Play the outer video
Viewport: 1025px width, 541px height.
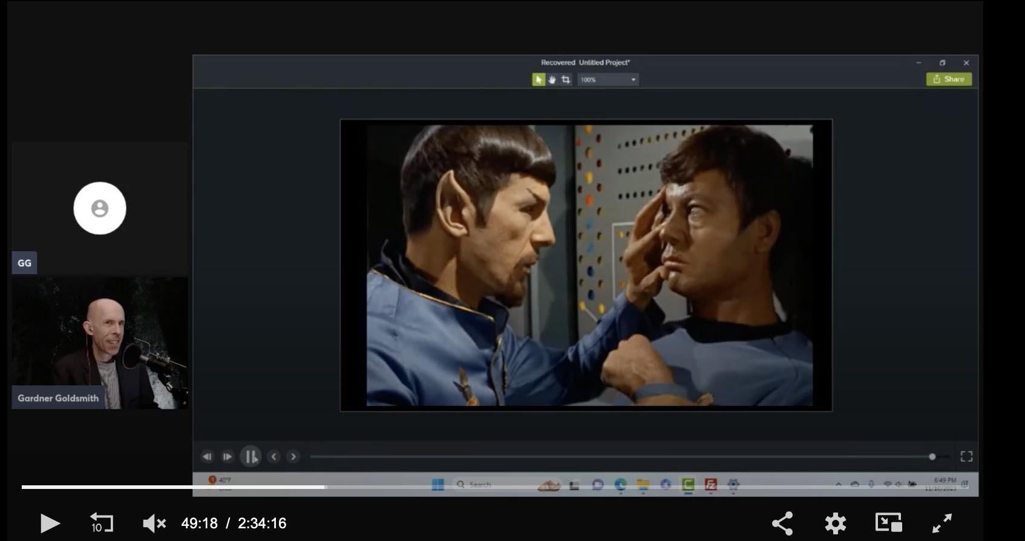coord(50,523)
